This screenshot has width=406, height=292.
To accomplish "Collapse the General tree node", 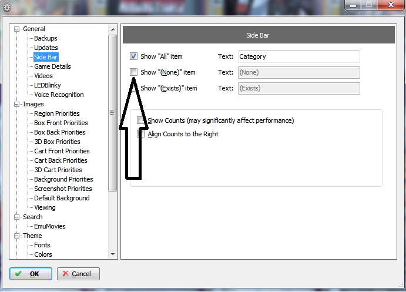I will 16,29.
